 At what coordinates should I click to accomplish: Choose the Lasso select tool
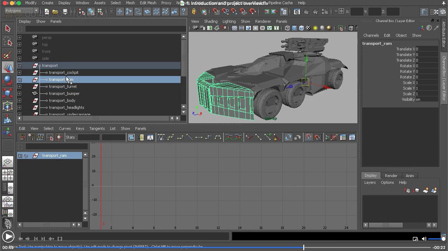[8, 42]
